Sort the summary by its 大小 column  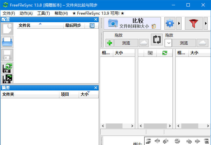89,94
